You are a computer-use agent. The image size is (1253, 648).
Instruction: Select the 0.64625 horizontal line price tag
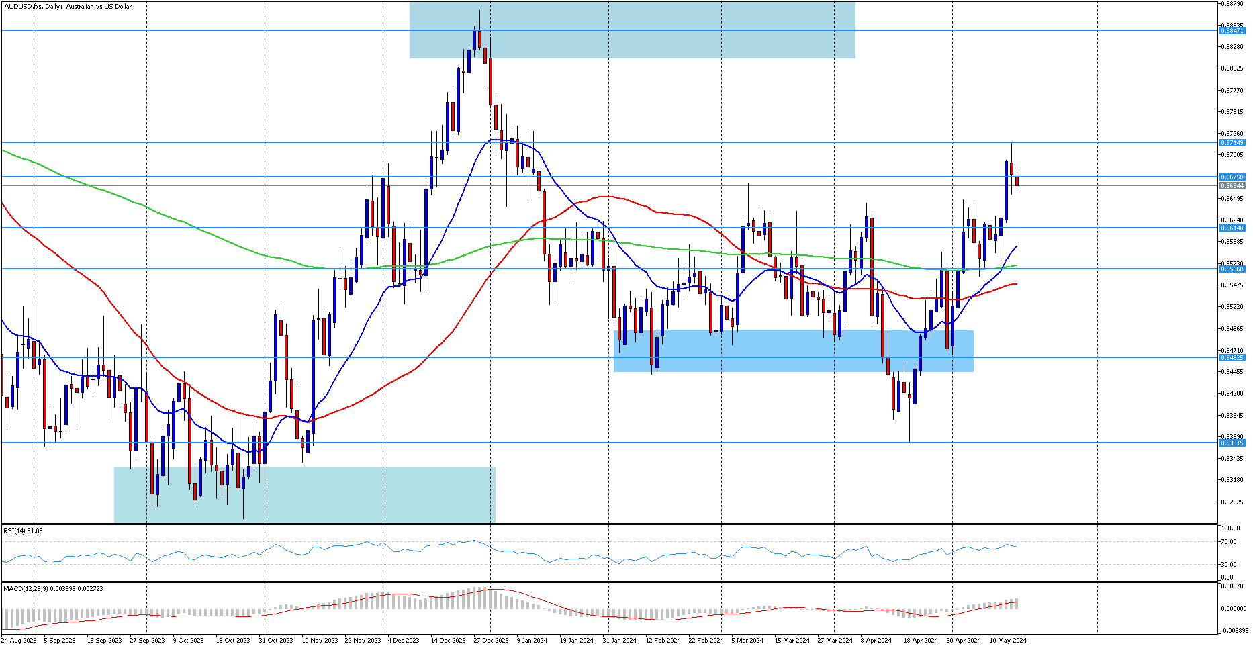click(1232, 357)
